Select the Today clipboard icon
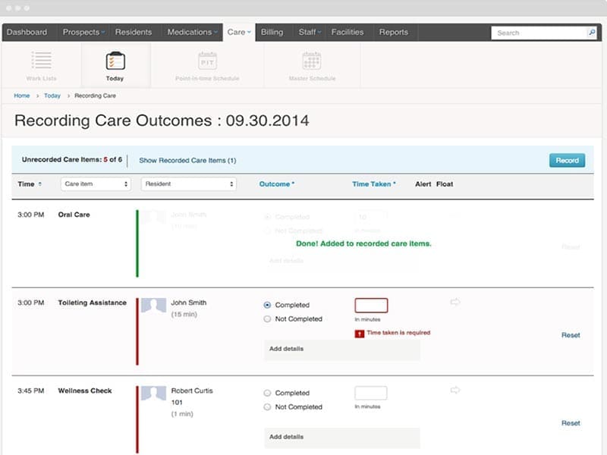 [115, 61]
